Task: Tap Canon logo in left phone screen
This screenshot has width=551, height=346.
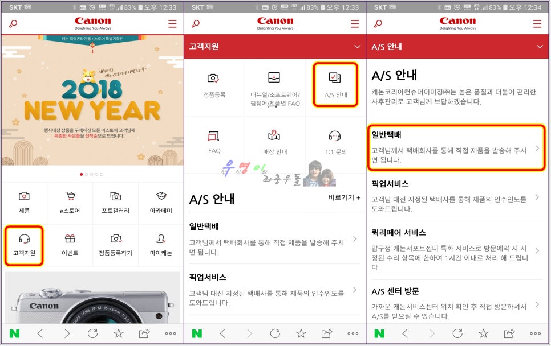Action: pos(93,23)
